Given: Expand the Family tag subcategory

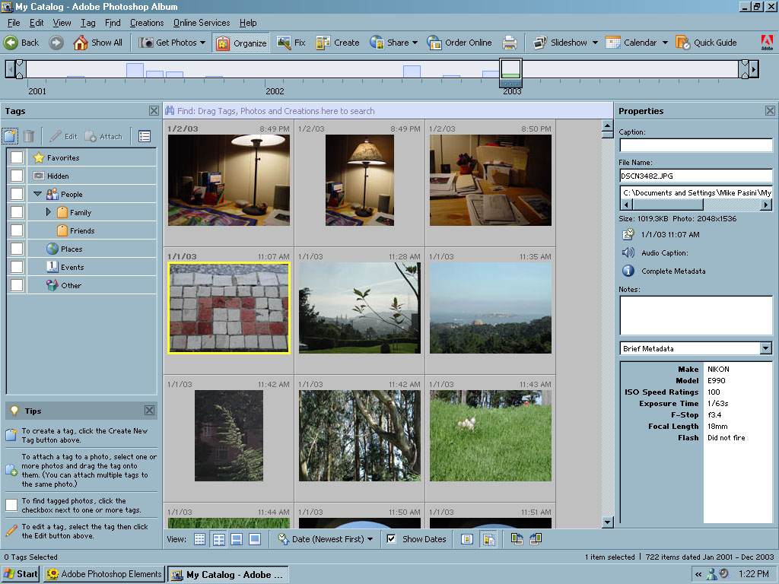Looking at the screenshot, I should tap(49, 212).
